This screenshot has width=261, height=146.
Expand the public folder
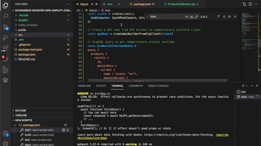(42, 30)
